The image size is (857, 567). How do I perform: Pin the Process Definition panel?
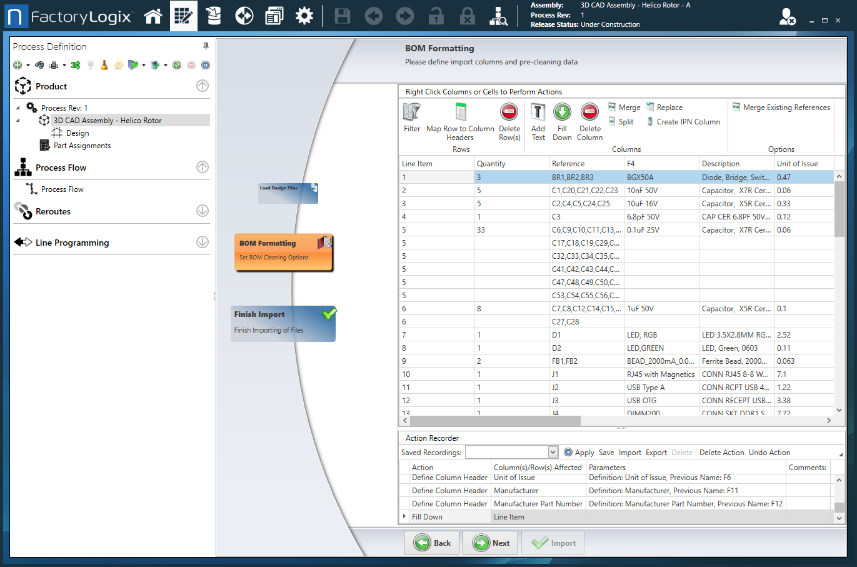coord(206,46)
